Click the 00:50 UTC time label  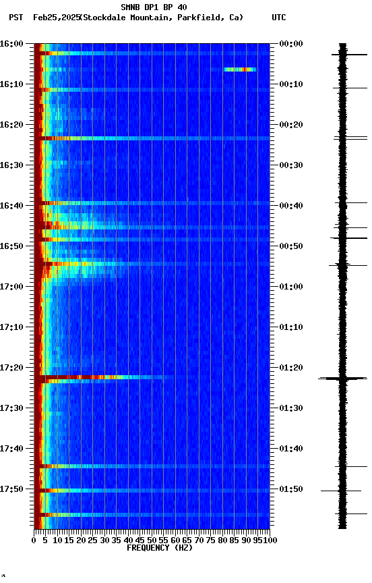(x=291, y=246)
